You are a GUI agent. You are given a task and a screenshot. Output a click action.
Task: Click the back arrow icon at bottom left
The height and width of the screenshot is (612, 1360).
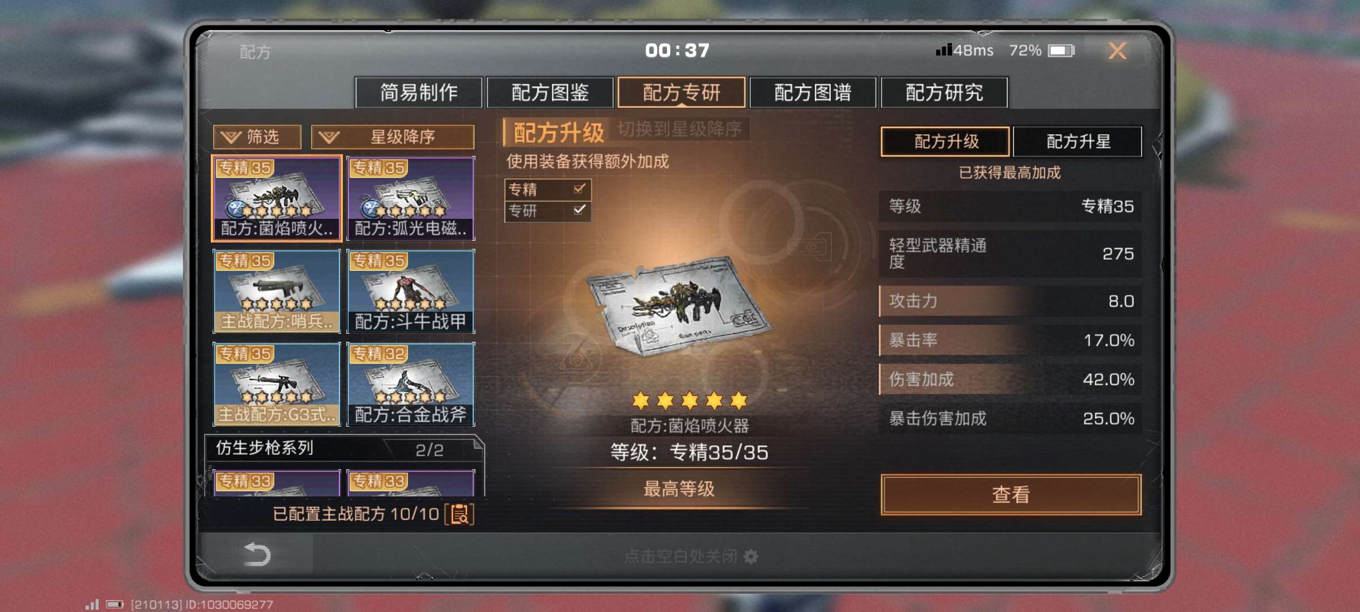(x=257, y=554)
